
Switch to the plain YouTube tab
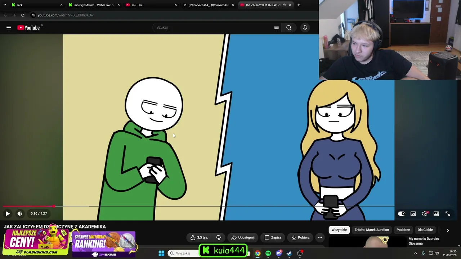pos(151,5)
